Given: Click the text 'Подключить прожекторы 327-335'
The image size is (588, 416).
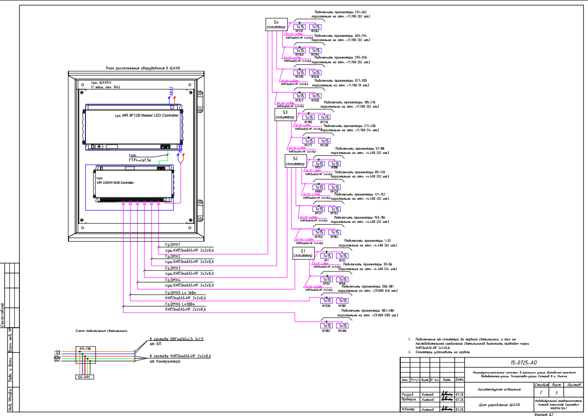Looking at the screenshot, I should pos(340,81).
